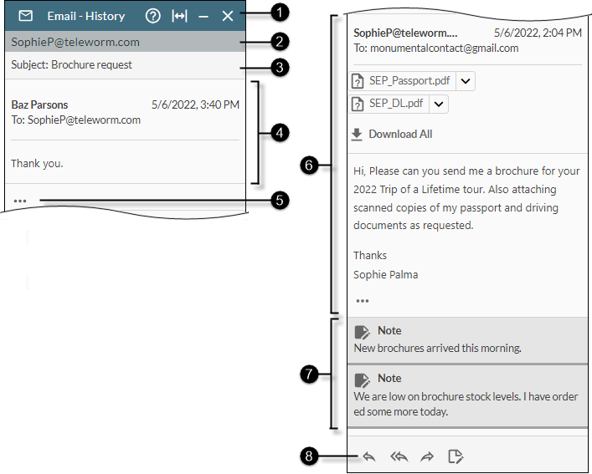
Task: Open the SEP_Passport.pdf dropdown arrow
Action: [x=466, y=81]
